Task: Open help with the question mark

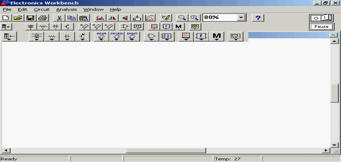Action: point(258,18)
